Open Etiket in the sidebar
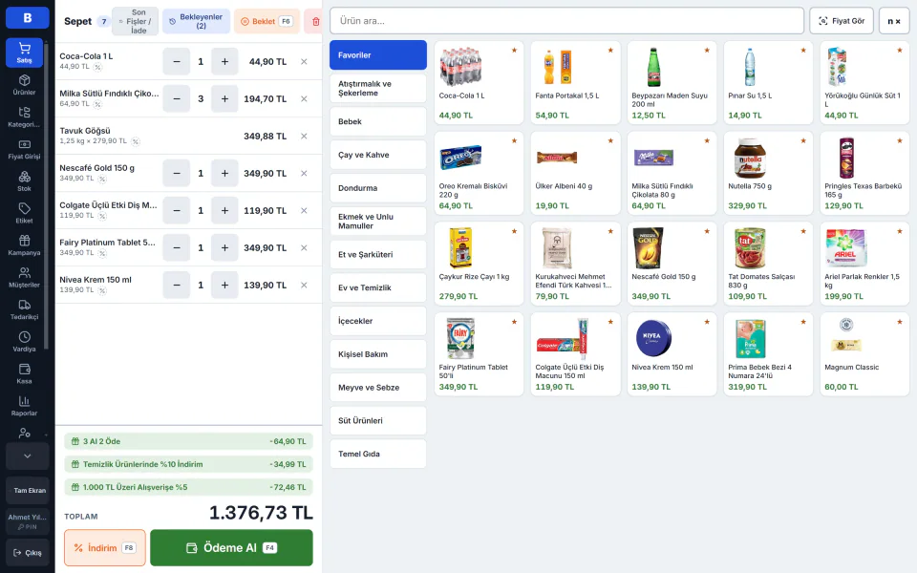 (24, 213)
